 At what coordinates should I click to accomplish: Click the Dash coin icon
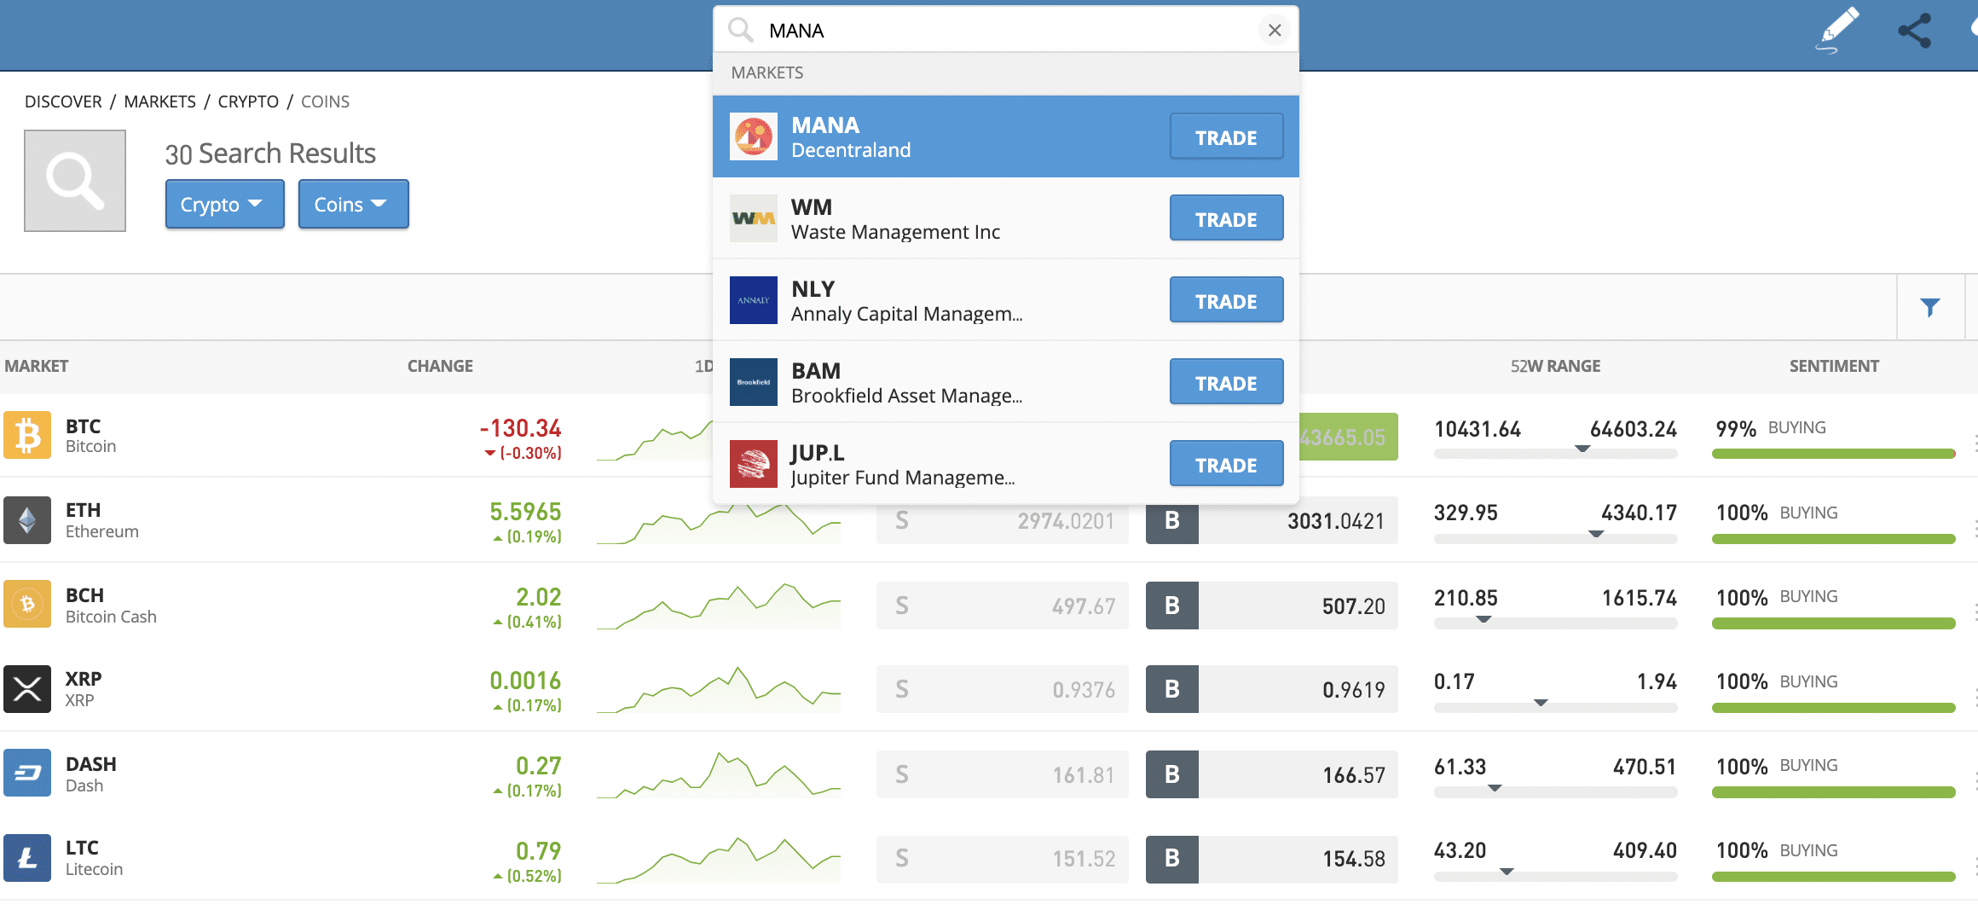click(27, 773)
